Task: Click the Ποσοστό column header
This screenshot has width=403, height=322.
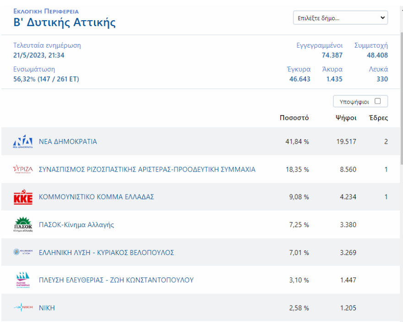Action: [x=294, y=118]
